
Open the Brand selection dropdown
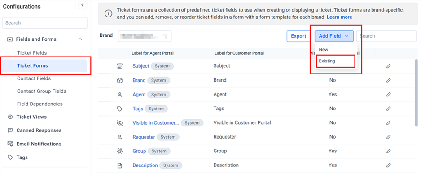[145, 36]
